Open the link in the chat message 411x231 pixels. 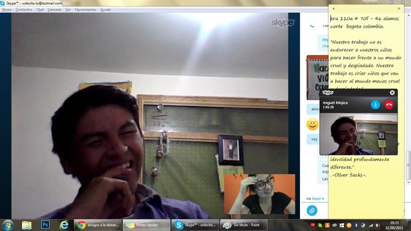(x=325, y=43)
